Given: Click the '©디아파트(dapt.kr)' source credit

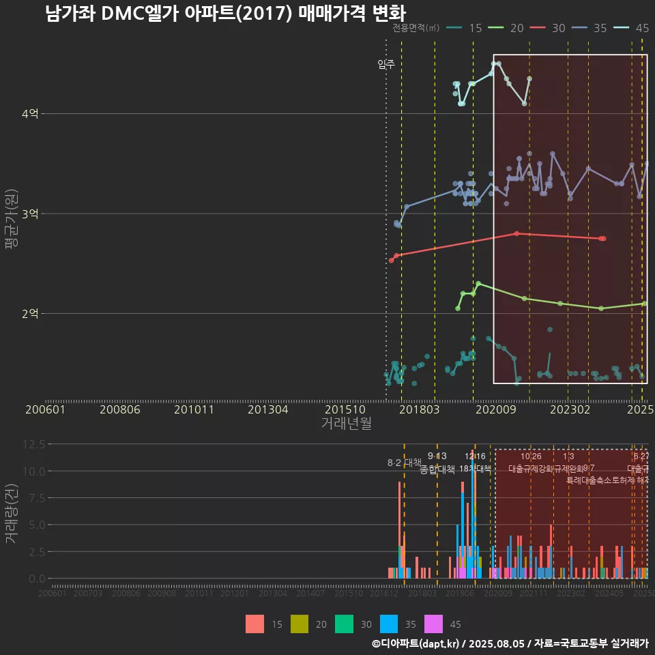Looking at the screenshot, I should click(416, 643).
